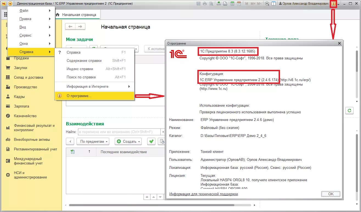Expand the Сервис submenu
Screen dimensions: 361x212
(x=31, y=35)
